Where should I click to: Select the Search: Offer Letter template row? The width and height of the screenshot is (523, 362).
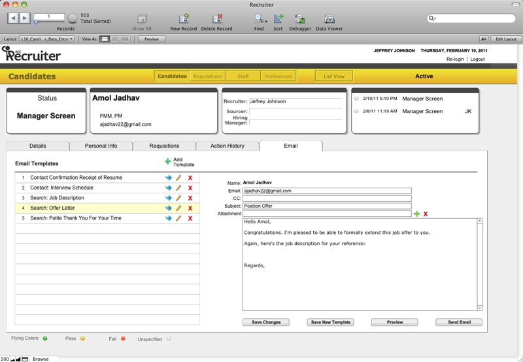(107, 208)
